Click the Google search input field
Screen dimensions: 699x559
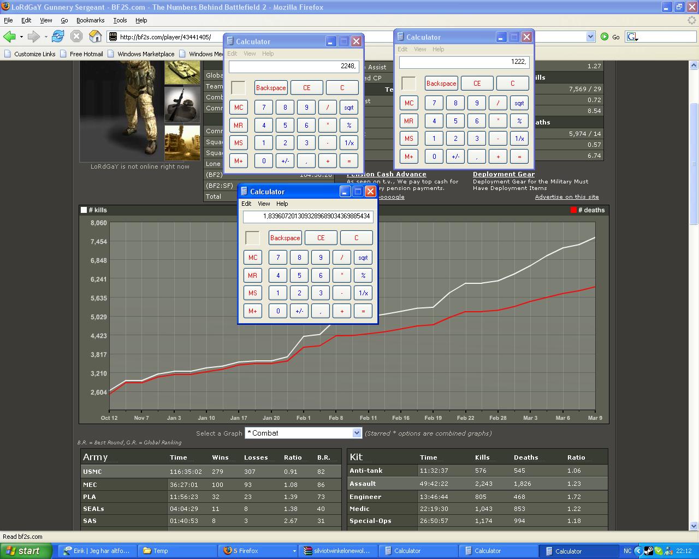[667, 37]
